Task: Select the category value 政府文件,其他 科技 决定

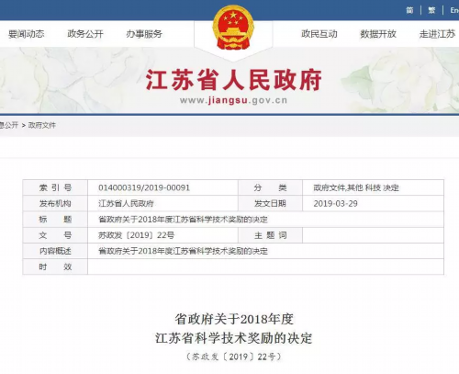Action: [x=356, y=187]
